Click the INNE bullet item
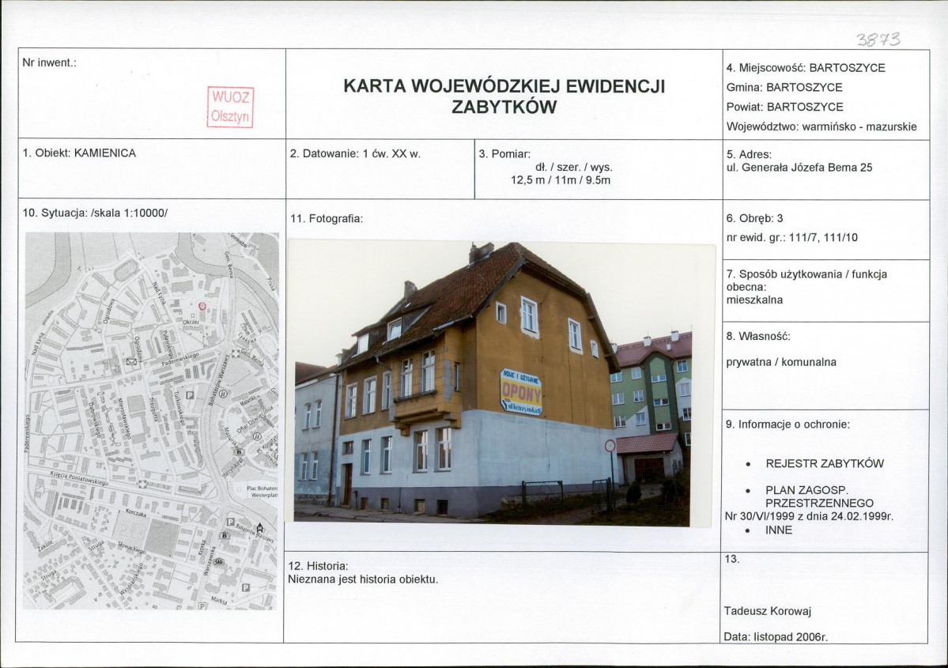This screenshot has width=948, height=668. point(779,530)
